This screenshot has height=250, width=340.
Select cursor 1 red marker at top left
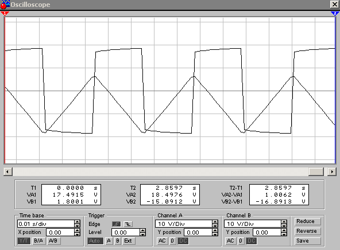click(x=5, y=14)
